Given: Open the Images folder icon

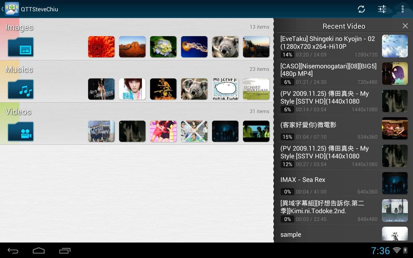Looking at the screenshot, I should coord(21,47).
